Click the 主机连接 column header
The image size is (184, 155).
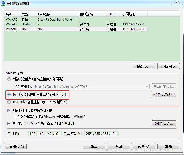tap(91, 14)
